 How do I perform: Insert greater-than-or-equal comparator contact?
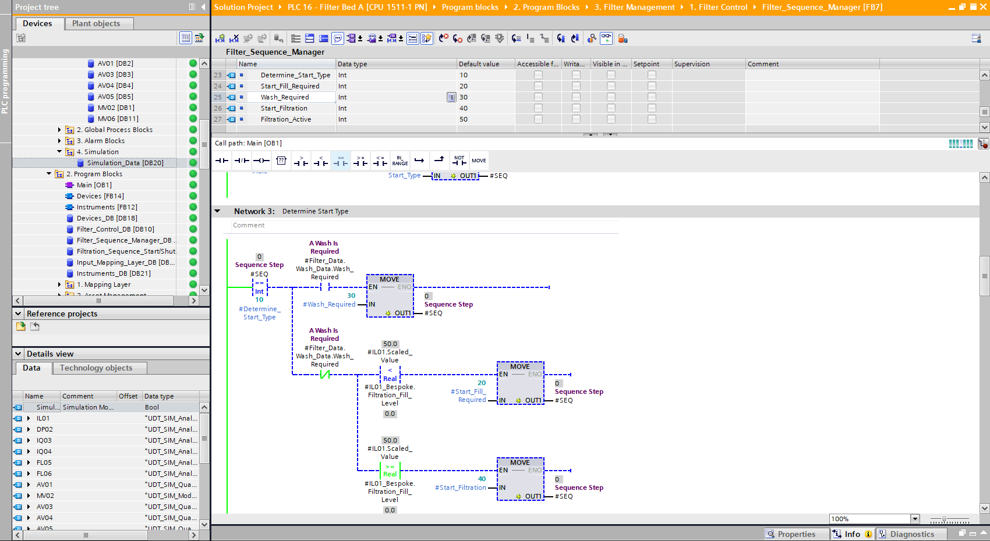[360, 161]
